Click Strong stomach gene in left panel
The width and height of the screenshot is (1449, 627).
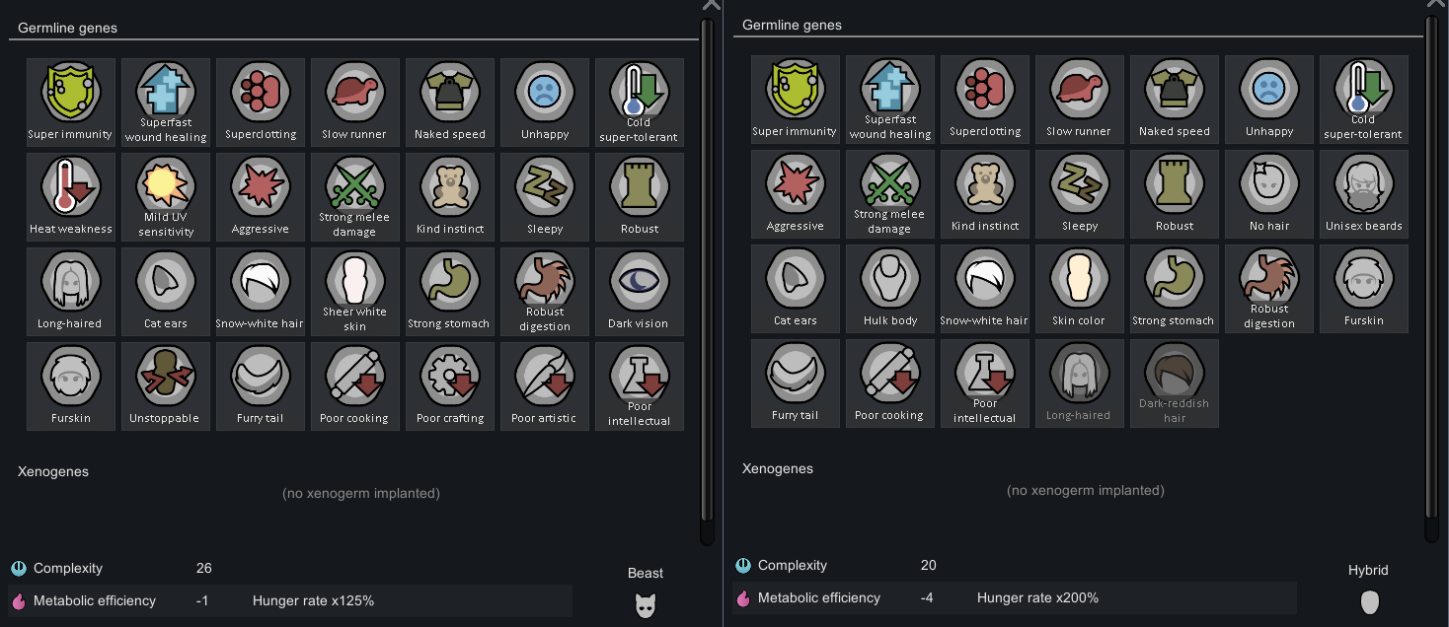pyautogui.click(x=450, y=292)
